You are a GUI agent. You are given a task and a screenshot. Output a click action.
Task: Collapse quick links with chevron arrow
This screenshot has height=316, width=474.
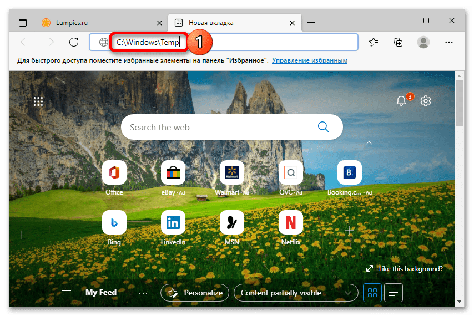(369, 144)
